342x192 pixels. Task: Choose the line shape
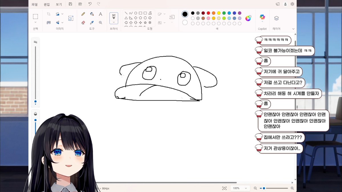(x=126, y=13)
